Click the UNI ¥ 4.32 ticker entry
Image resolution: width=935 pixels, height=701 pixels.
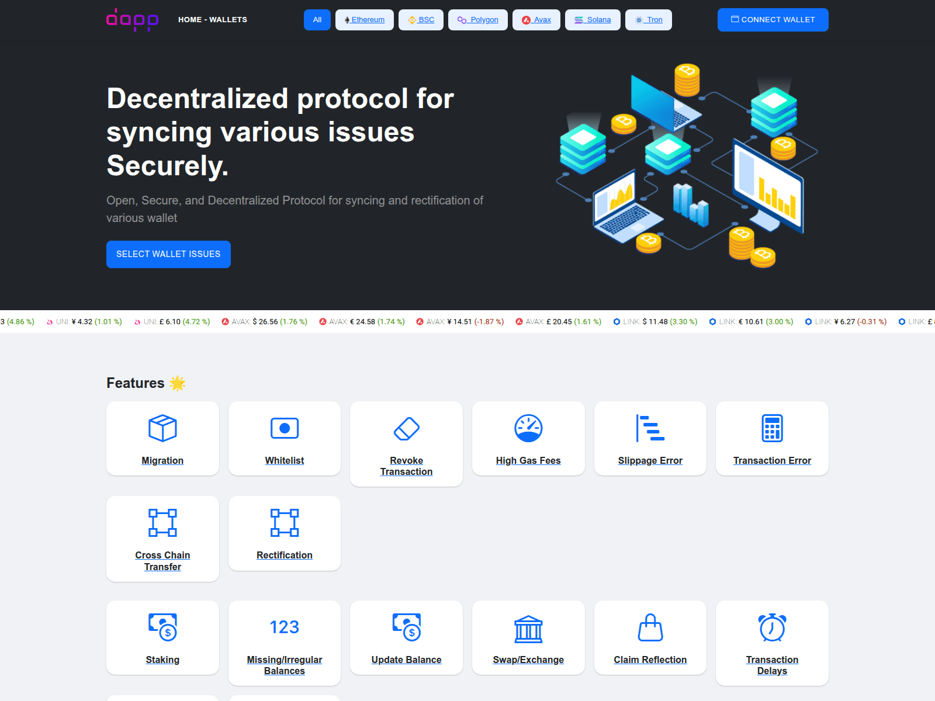pyautogui.click(x=84, y=322)
